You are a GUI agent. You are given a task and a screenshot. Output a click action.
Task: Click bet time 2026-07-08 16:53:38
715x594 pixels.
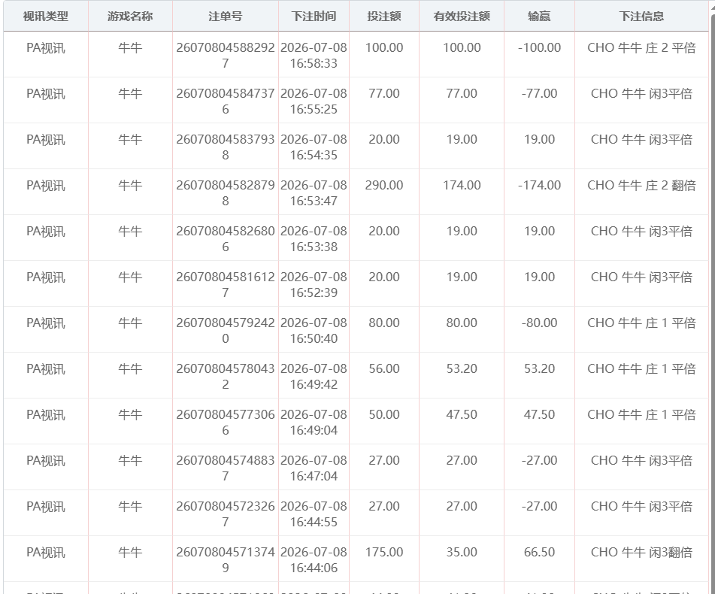click(x=314, y=239)
